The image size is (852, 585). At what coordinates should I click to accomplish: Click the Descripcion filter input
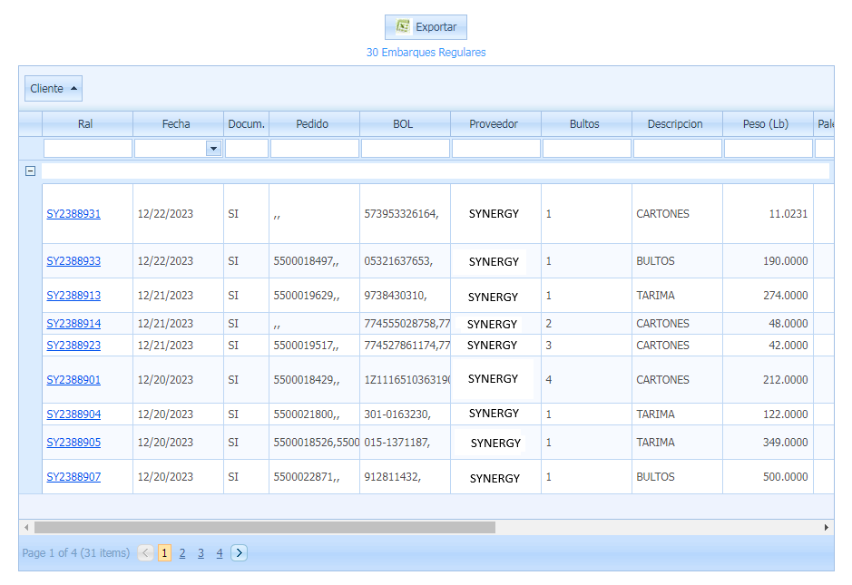(x=678, y=149)
